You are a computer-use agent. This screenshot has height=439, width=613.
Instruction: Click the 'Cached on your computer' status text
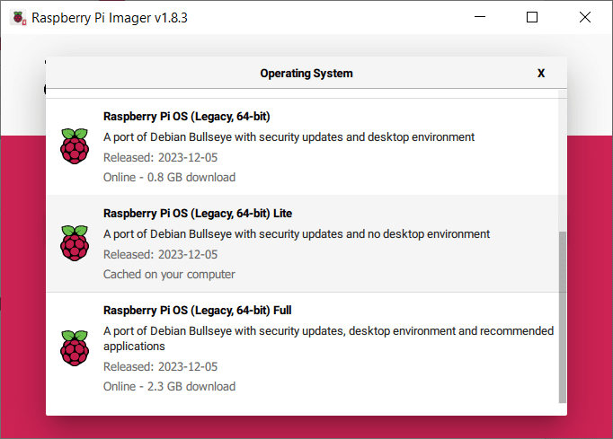point(169,274)
